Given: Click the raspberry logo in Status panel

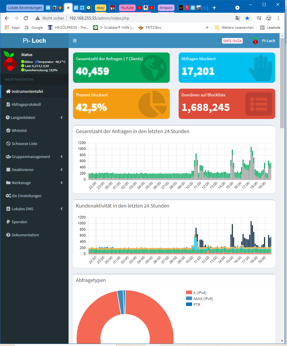Looking at the screenshot, I should coord(10,61).
